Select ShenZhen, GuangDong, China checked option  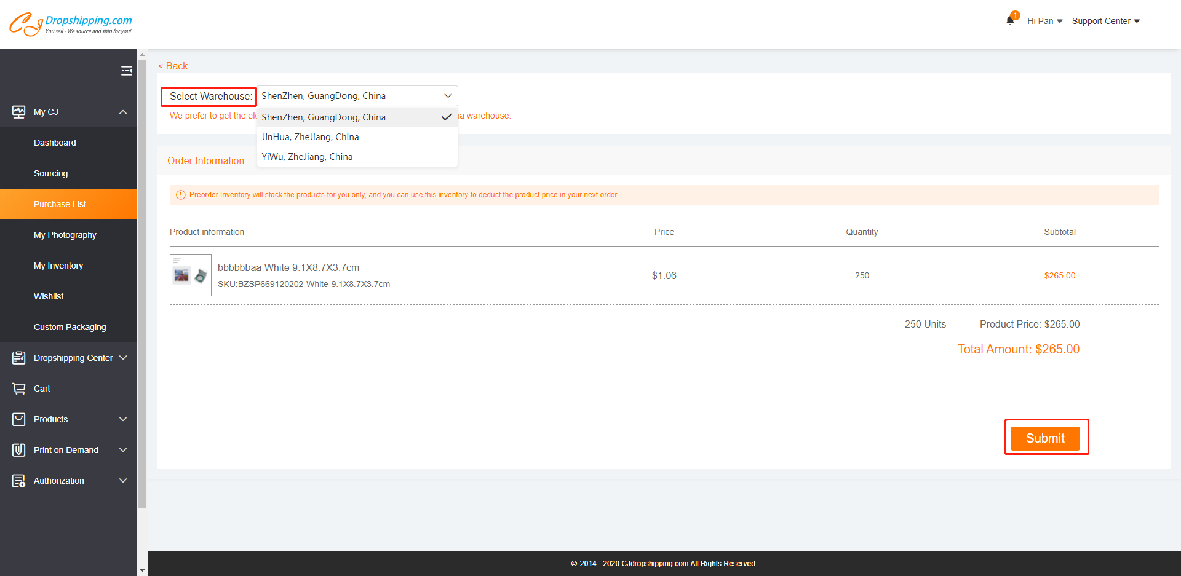[x=324, y=117]
